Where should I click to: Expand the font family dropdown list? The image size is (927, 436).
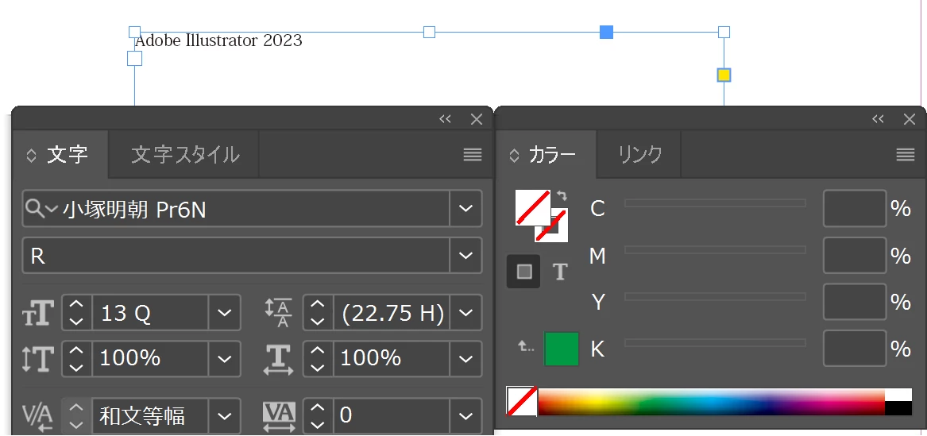[x=465, y=209]
